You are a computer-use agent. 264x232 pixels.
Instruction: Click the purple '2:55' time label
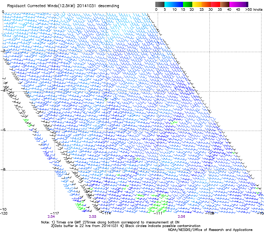tap(93, 217)
